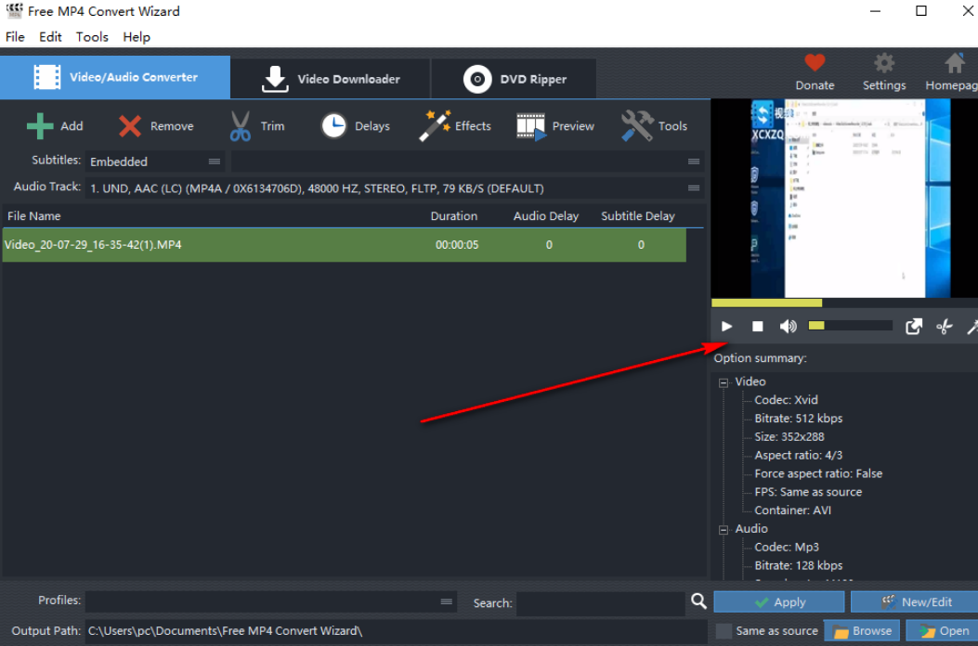Click the Browse button
The height and width of the screenshot is (646, 978).
pos(862,631)
